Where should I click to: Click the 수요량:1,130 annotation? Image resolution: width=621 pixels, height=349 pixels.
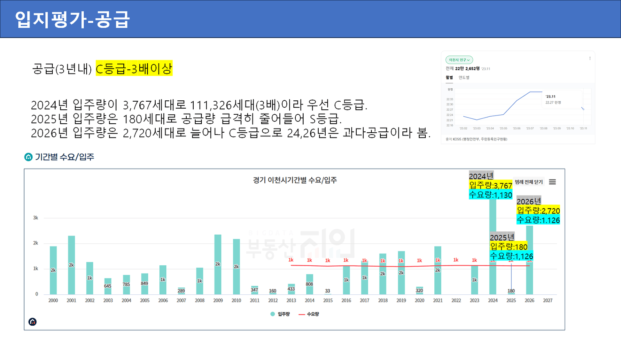[x=491, y=195]
